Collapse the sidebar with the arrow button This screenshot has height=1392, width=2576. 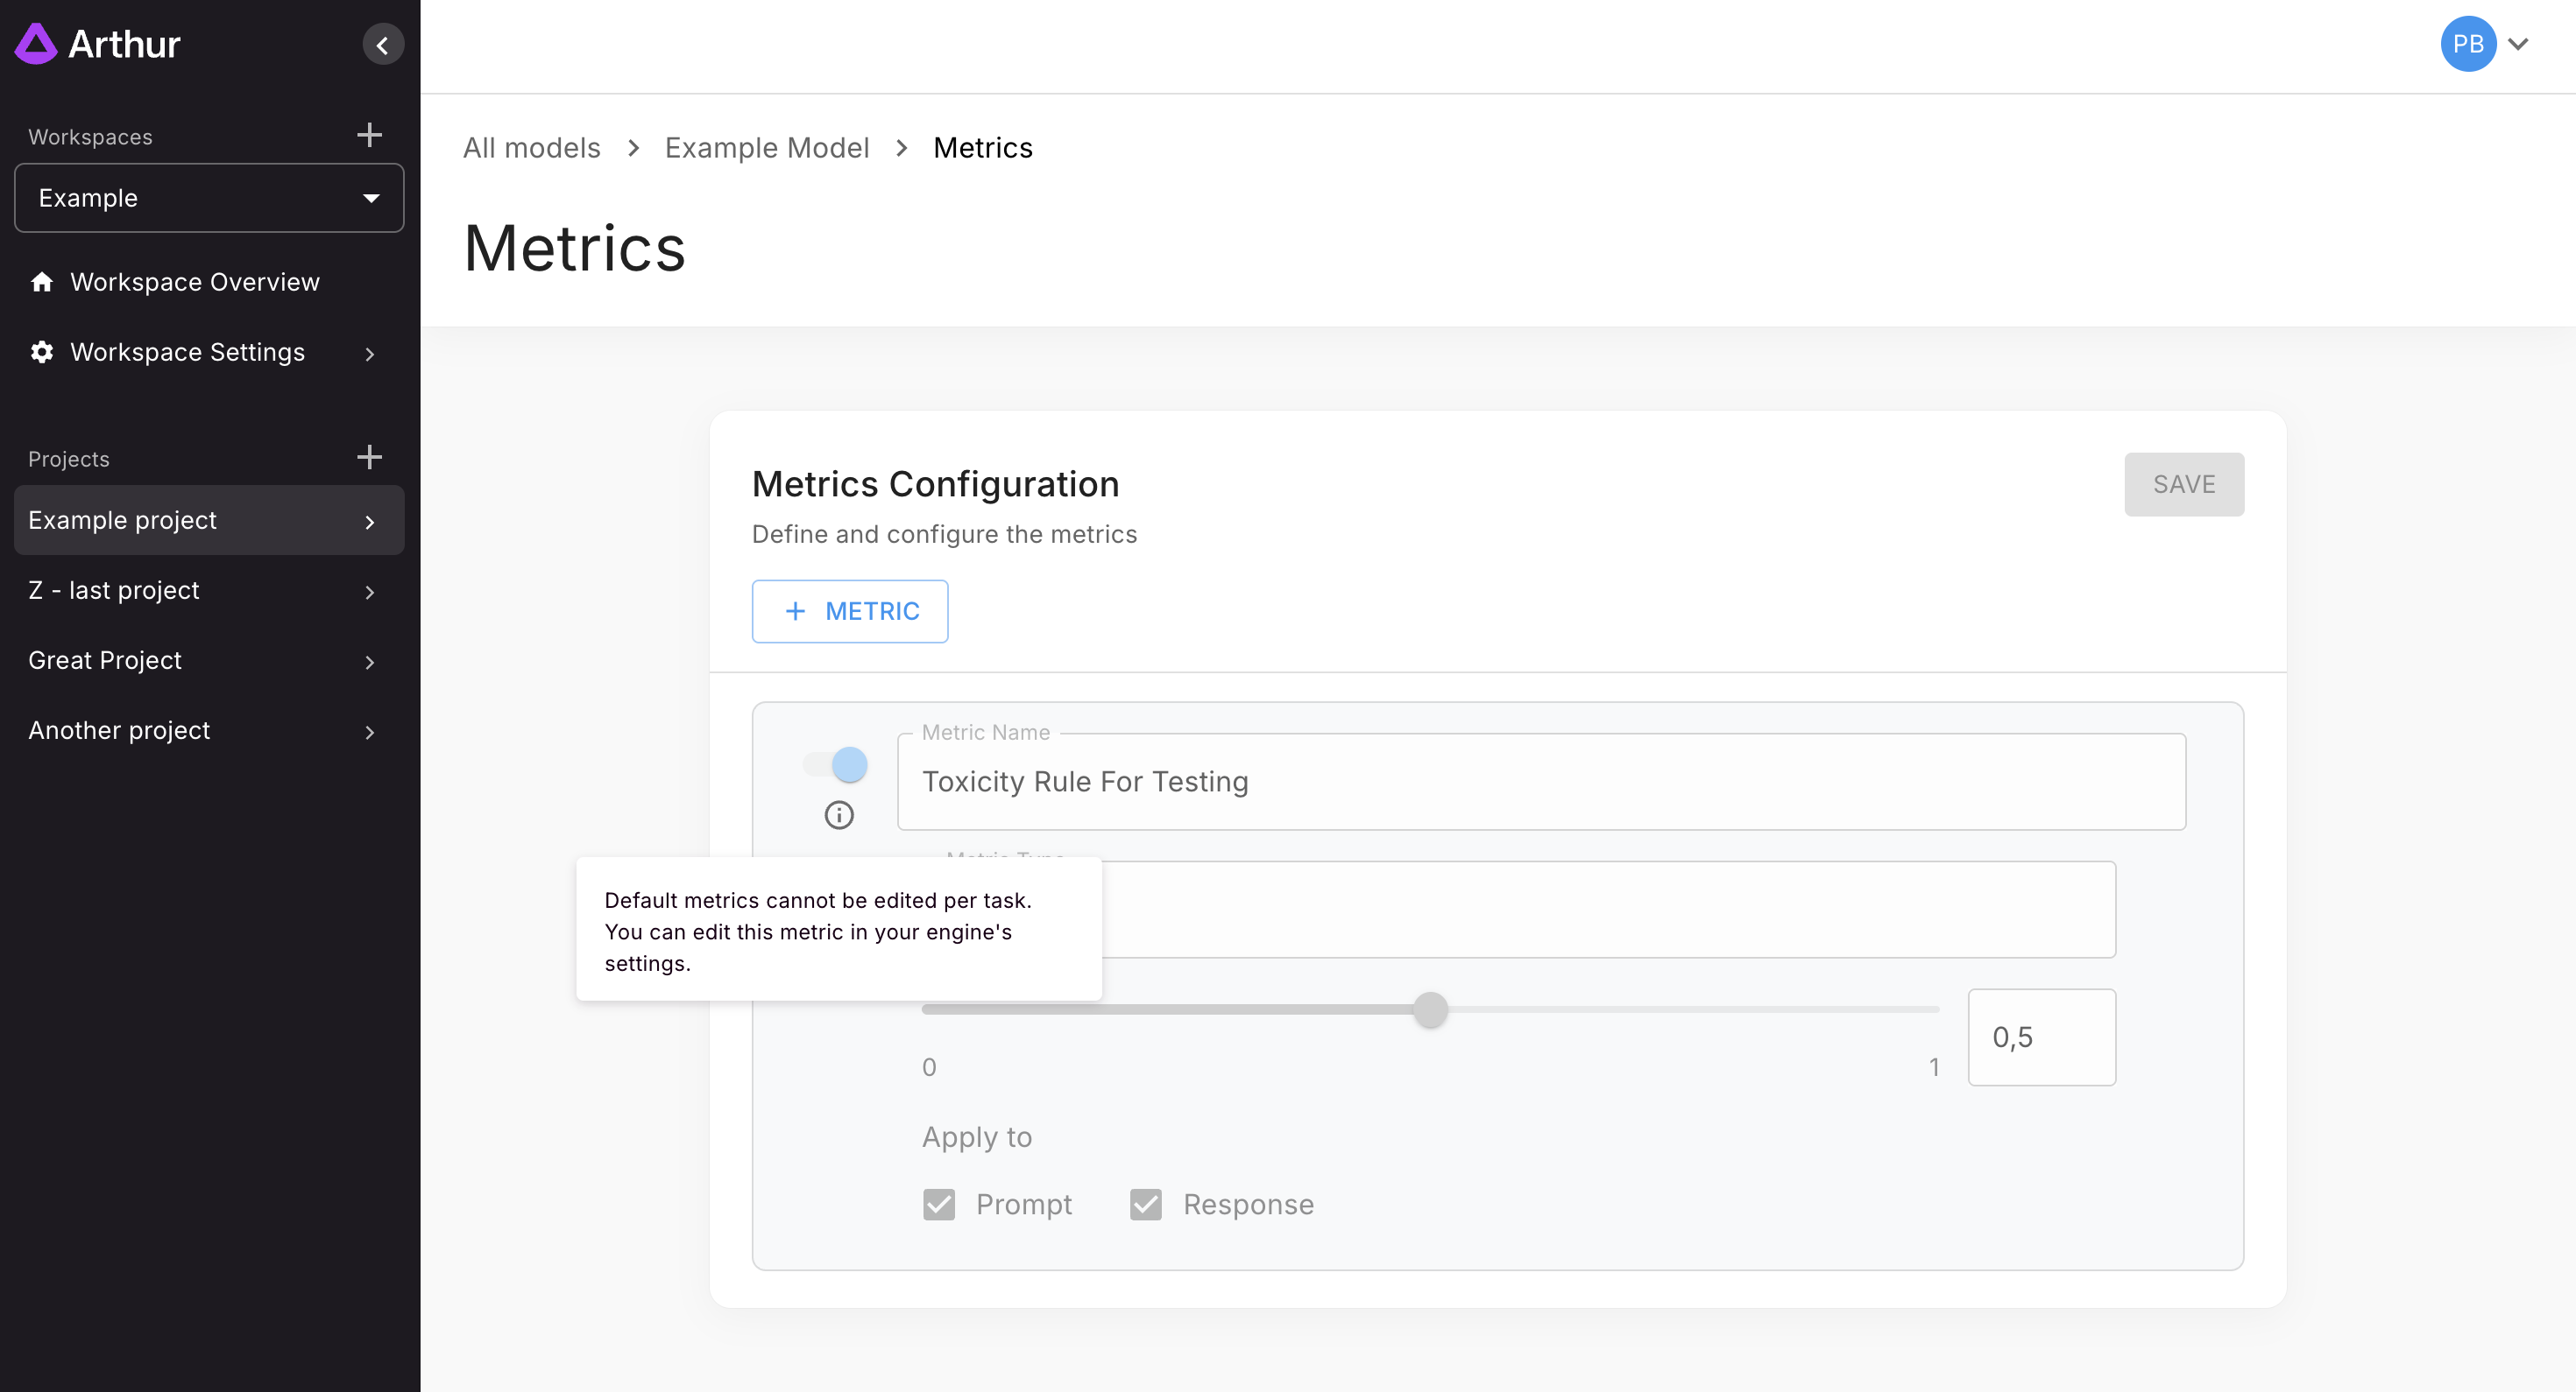382,45
